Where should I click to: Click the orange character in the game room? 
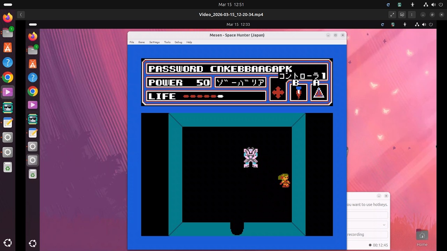click(x=284, y=181)
